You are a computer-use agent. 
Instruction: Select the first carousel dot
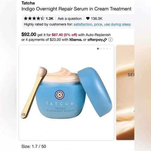click(98, 49)
